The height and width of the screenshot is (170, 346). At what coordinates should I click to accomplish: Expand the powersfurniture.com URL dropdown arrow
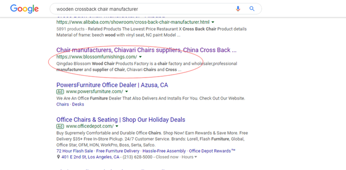coord(127,91)
